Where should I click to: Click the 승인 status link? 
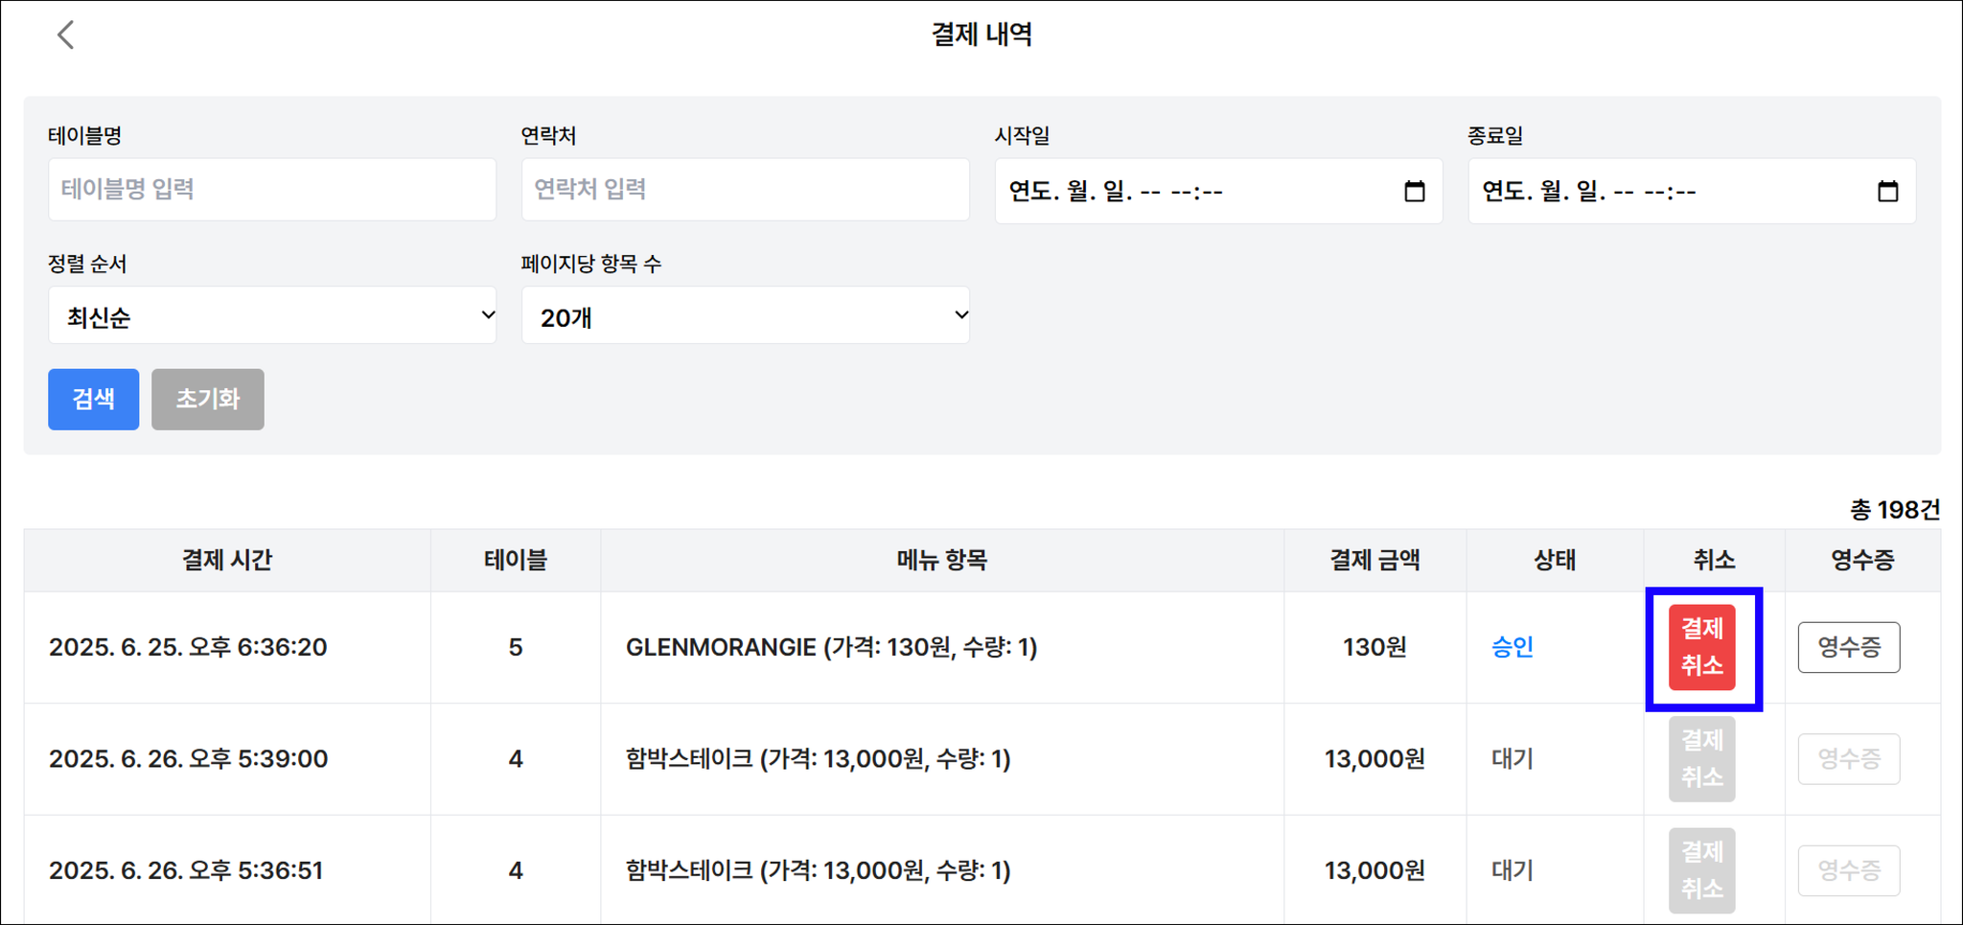tap(1513, 647)
